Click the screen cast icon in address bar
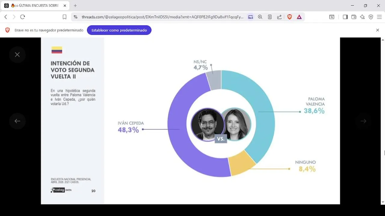 coord(251,17)
